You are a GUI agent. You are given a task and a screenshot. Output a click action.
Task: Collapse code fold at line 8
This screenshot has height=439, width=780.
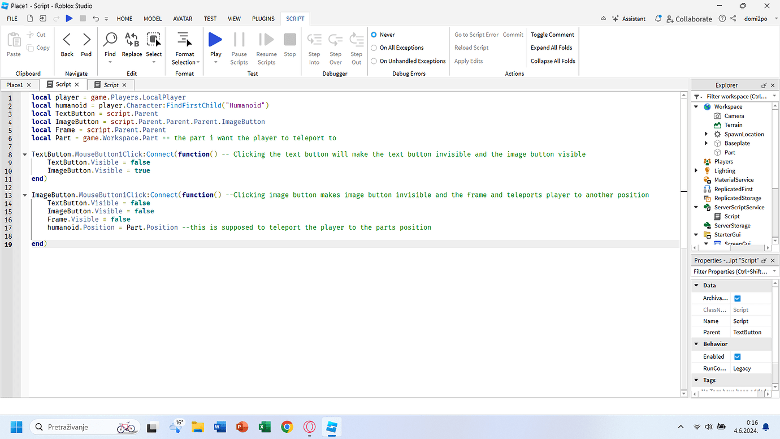click(x=25, y=154)
